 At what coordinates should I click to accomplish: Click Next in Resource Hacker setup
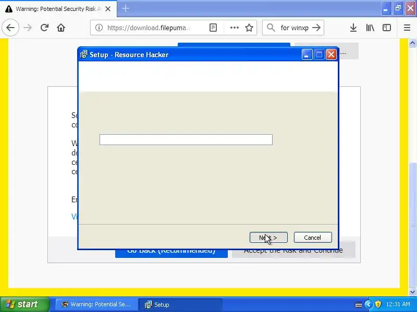point(268,238)
